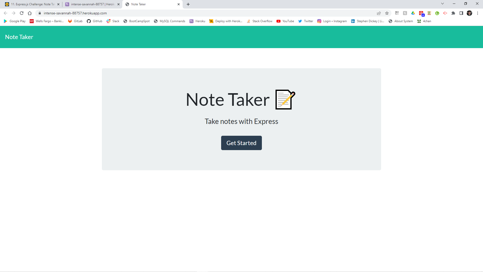This screenshot has width=483, height=272.
Task: Click the page refresh icon
Action: tap(22, 13)
